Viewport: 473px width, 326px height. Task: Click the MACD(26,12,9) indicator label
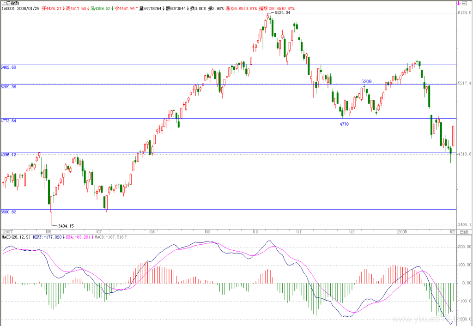[x=16, y=237]
